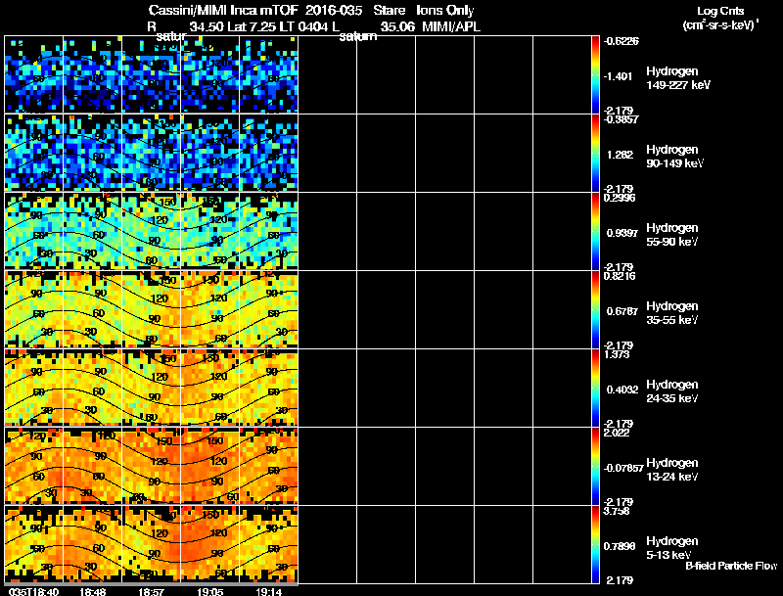Click the 35-55 keV image at 18:48
This screenshot has width=783, height=596.
(92, 309)
